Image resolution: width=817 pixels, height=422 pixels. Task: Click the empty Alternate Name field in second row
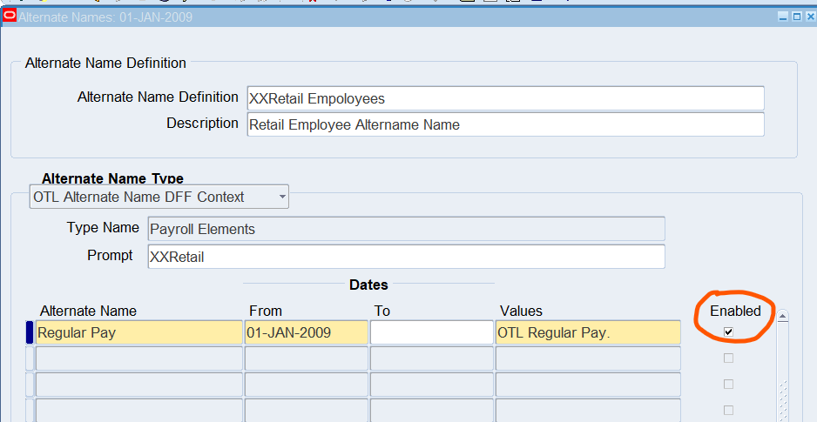tap(138, 358)
